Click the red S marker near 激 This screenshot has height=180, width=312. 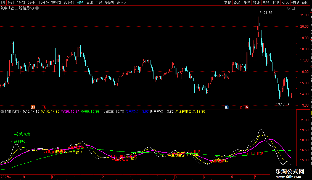[x=44, y=107]
